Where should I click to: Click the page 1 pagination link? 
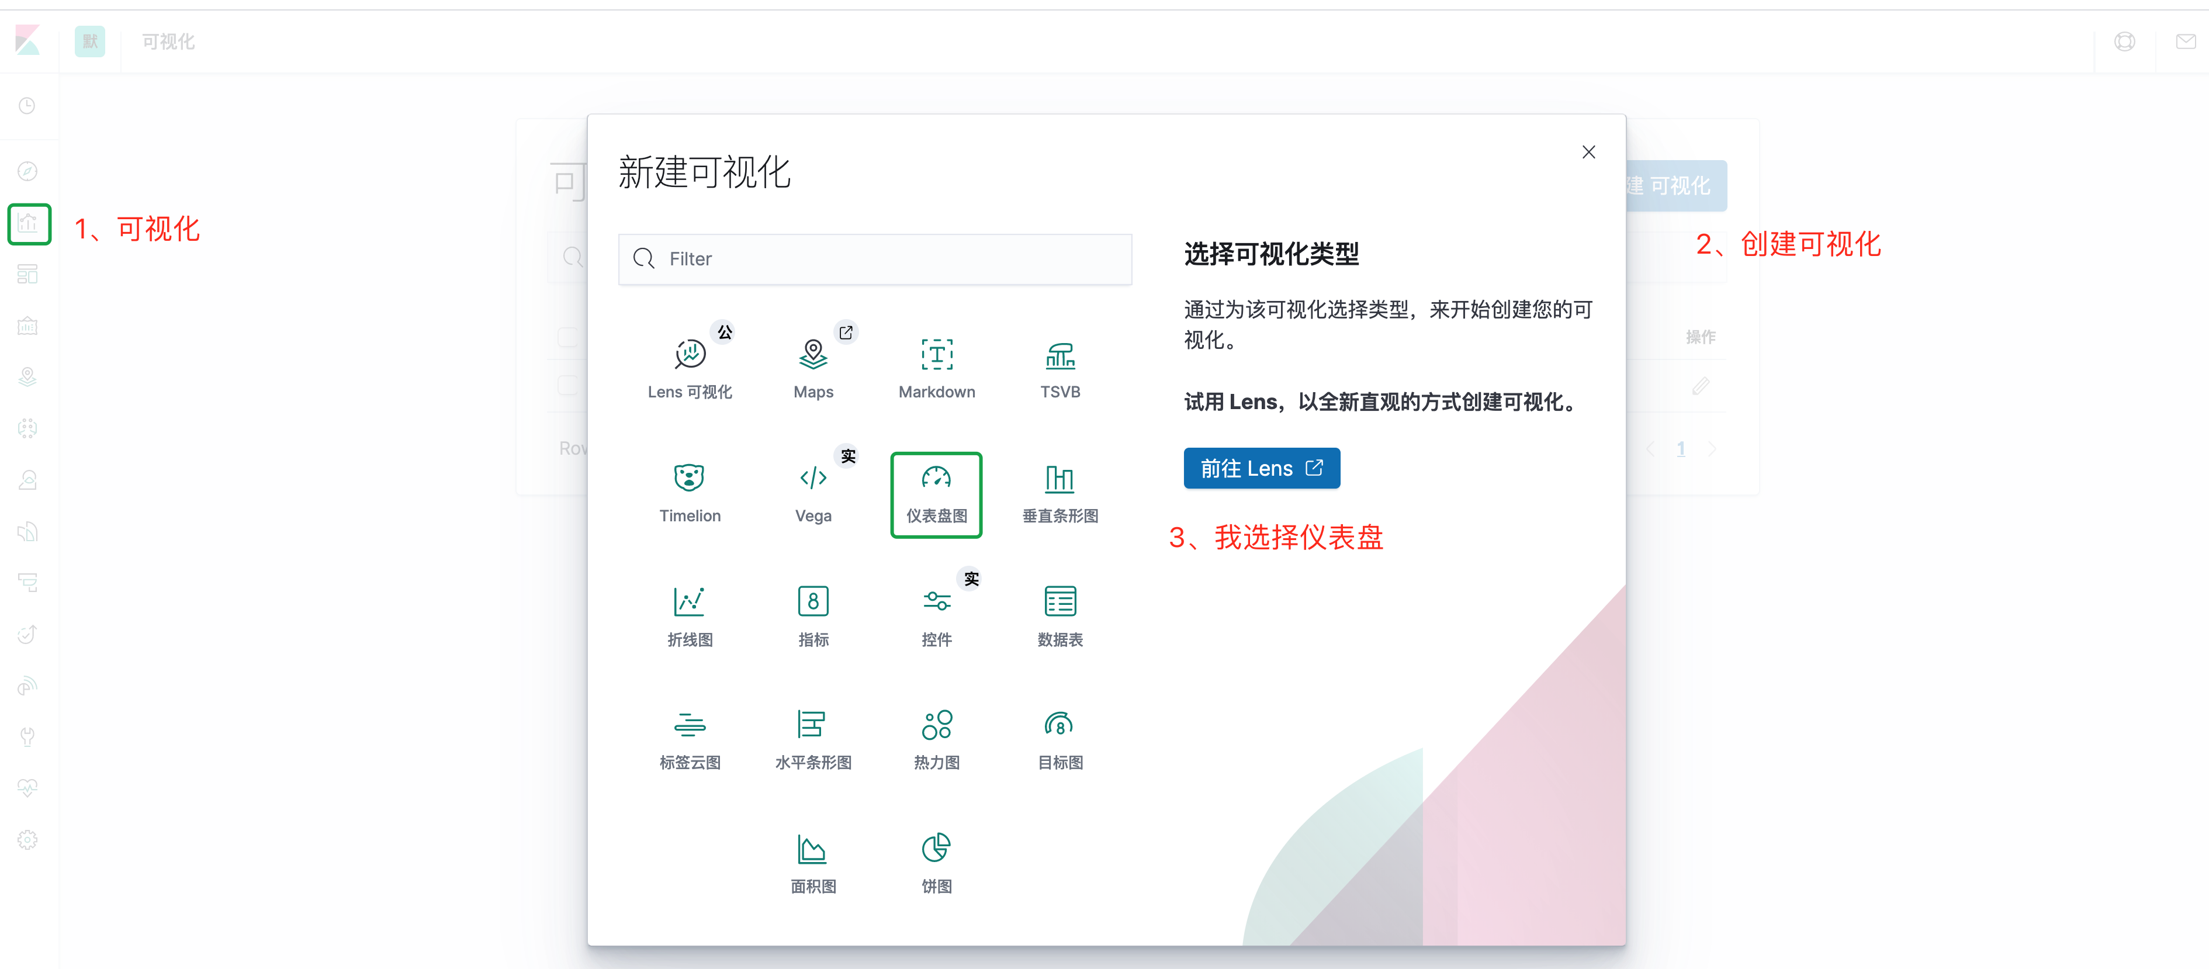[x=1681, y=448]
